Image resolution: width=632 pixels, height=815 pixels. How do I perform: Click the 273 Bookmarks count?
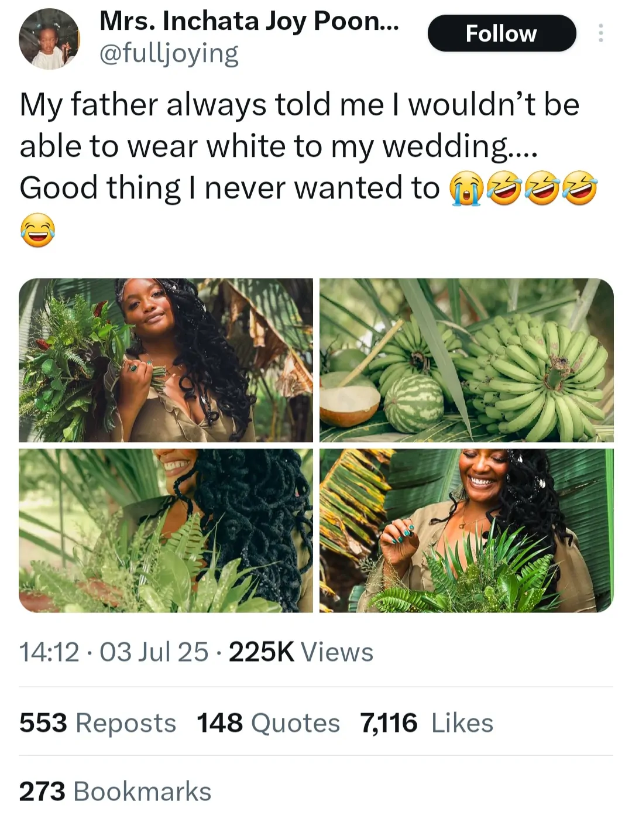point(115,792)
